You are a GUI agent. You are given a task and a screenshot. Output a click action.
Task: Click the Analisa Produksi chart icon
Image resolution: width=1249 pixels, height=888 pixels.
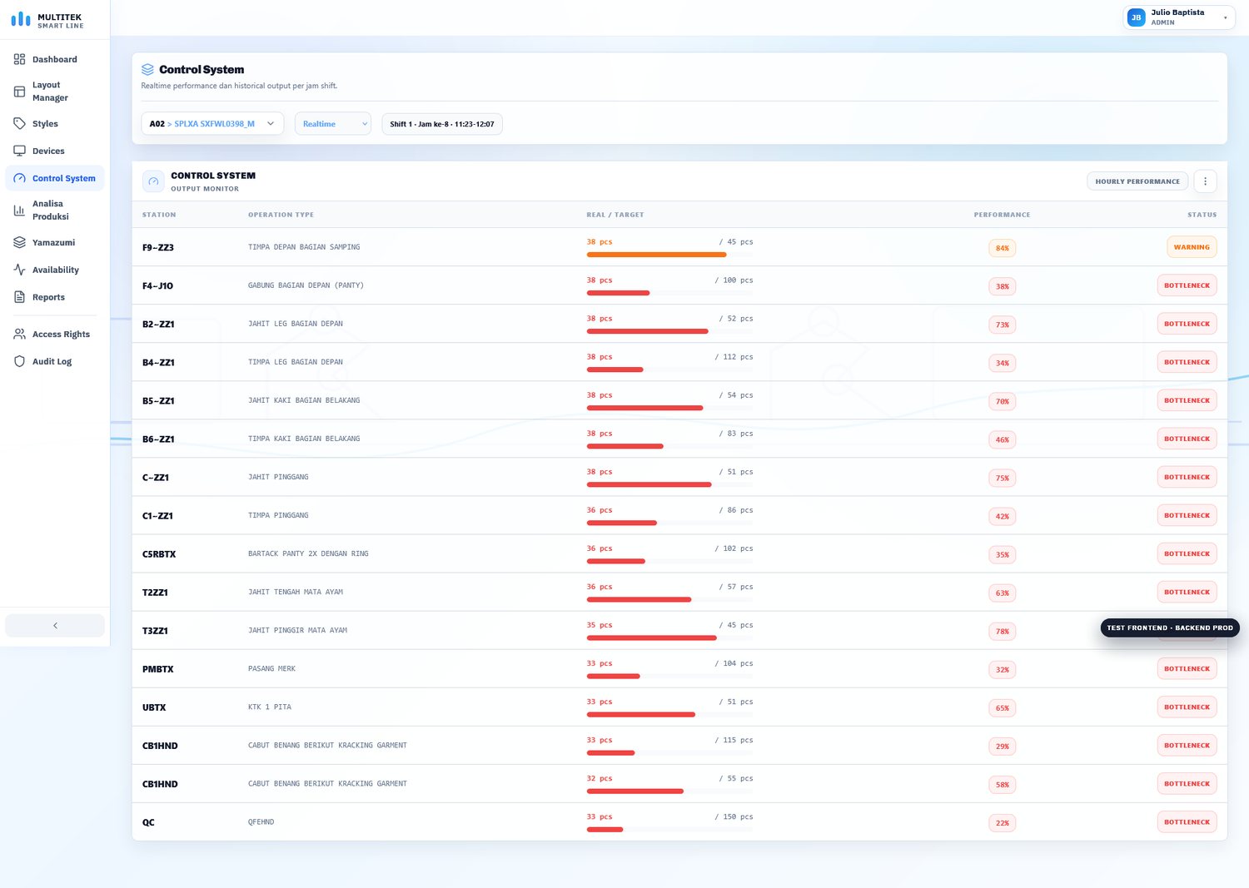(x=19, y=210)
